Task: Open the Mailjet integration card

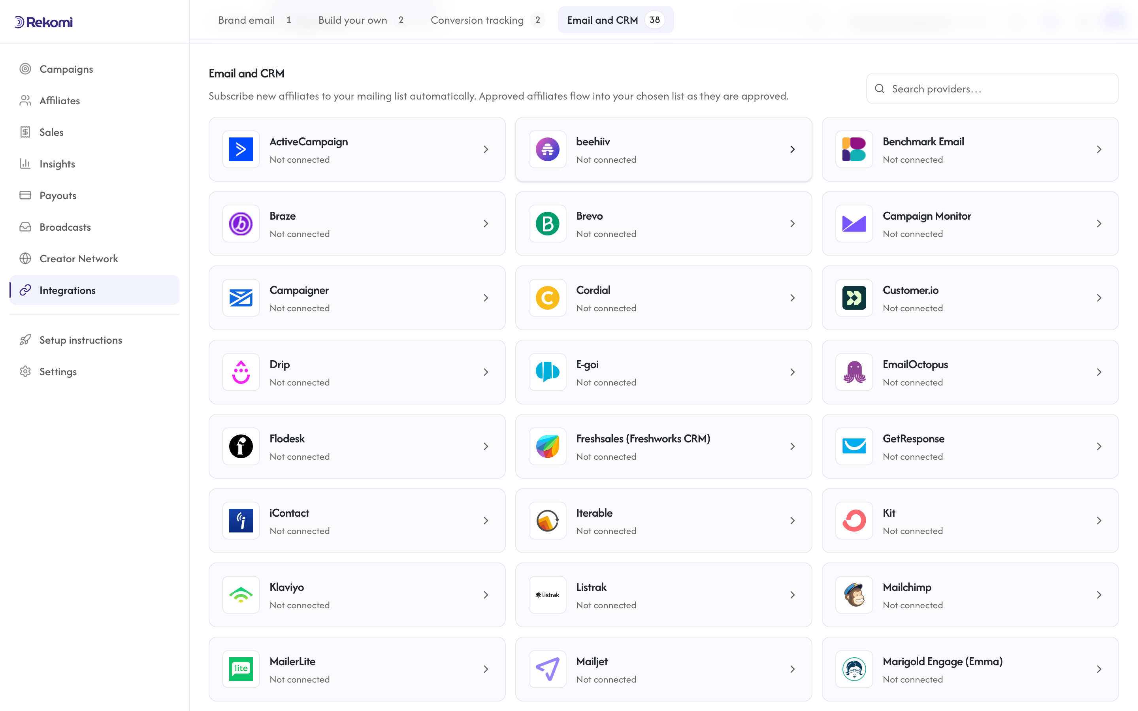Action: point(663,669)
